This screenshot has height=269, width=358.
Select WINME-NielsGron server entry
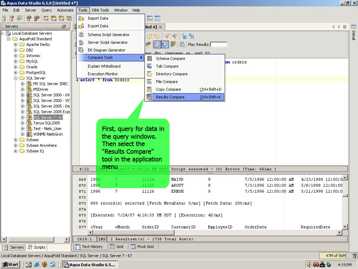tap(48, 134)
